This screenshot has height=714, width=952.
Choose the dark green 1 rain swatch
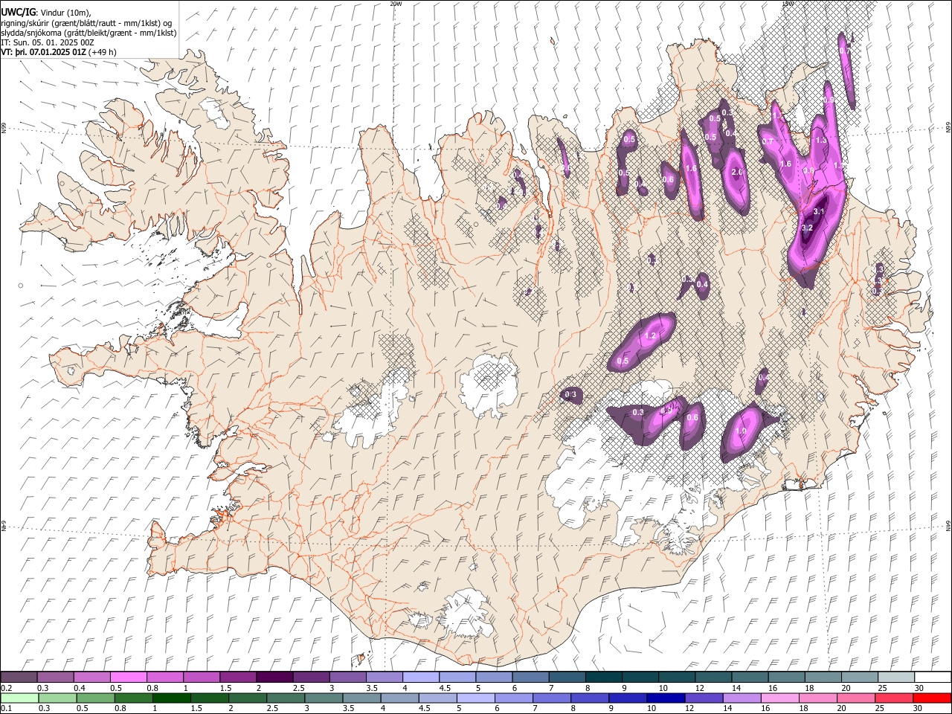click(171, 698)
